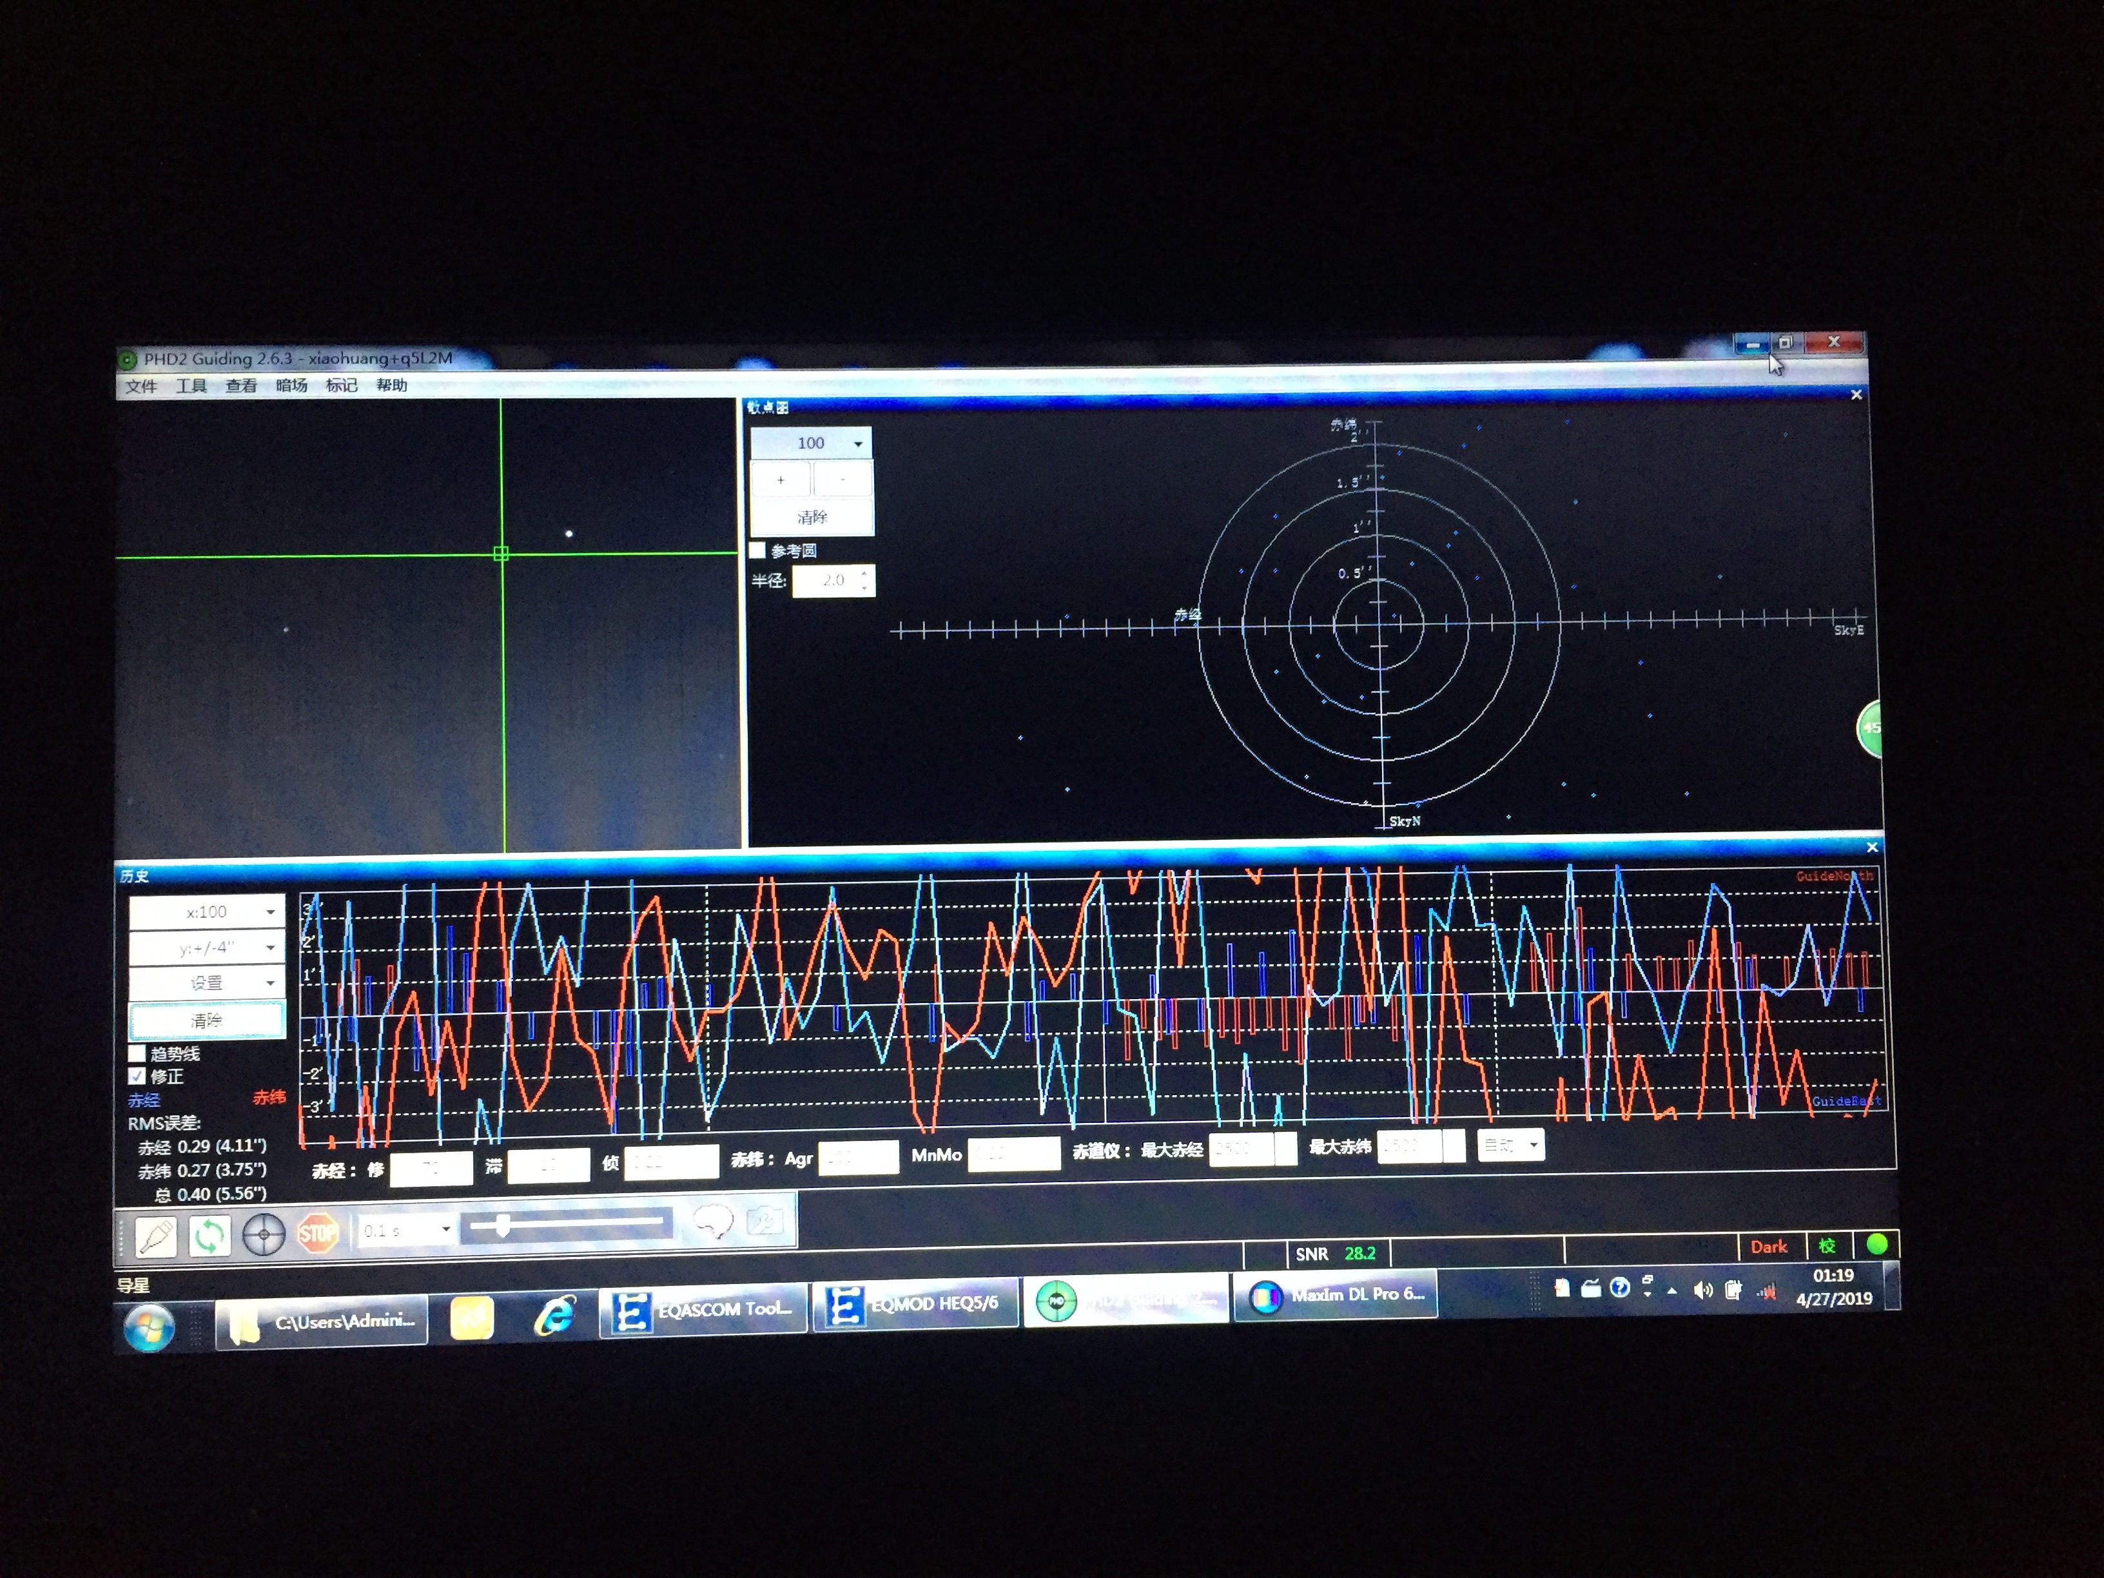Image resolution: width=2104 pixels, height=1578 pixels.
Task: Launch Internet Explorer from the taskbar
Action: [x=554, y=1316]
